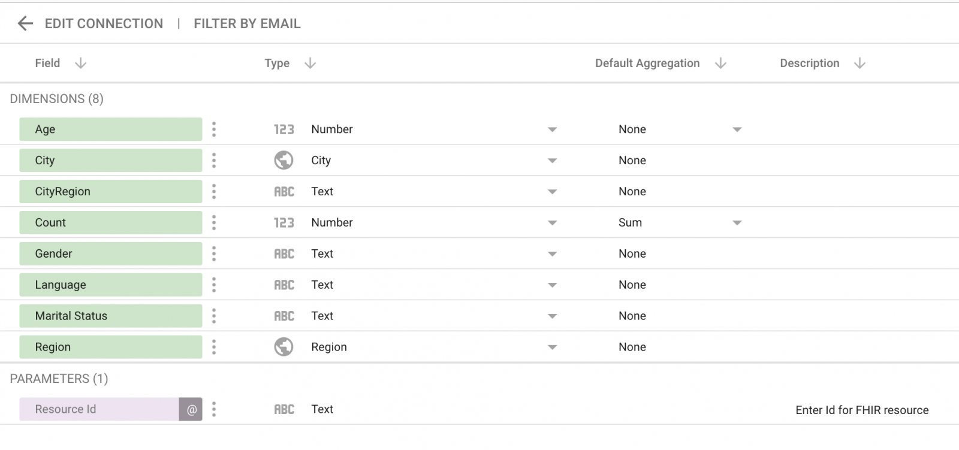
Task: Select the Gender field name
Action: [x=53, y=254]
